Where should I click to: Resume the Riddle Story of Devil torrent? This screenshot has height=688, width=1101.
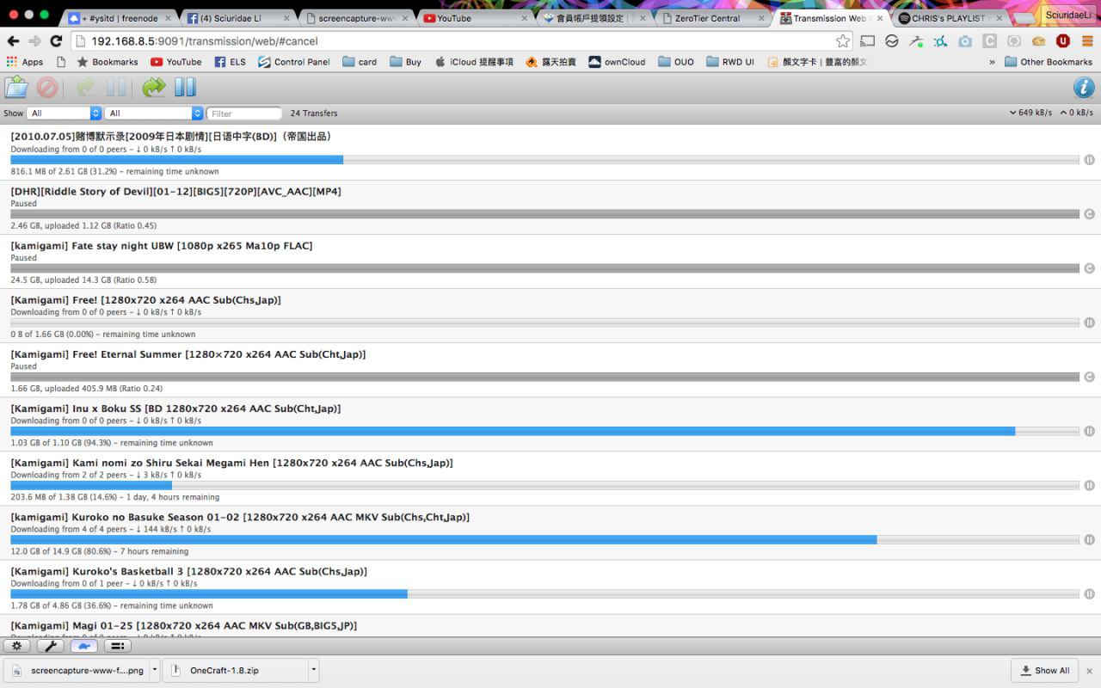(1089, 214)
